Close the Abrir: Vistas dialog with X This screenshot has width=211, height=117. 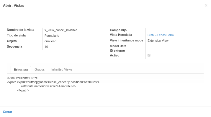206,6
